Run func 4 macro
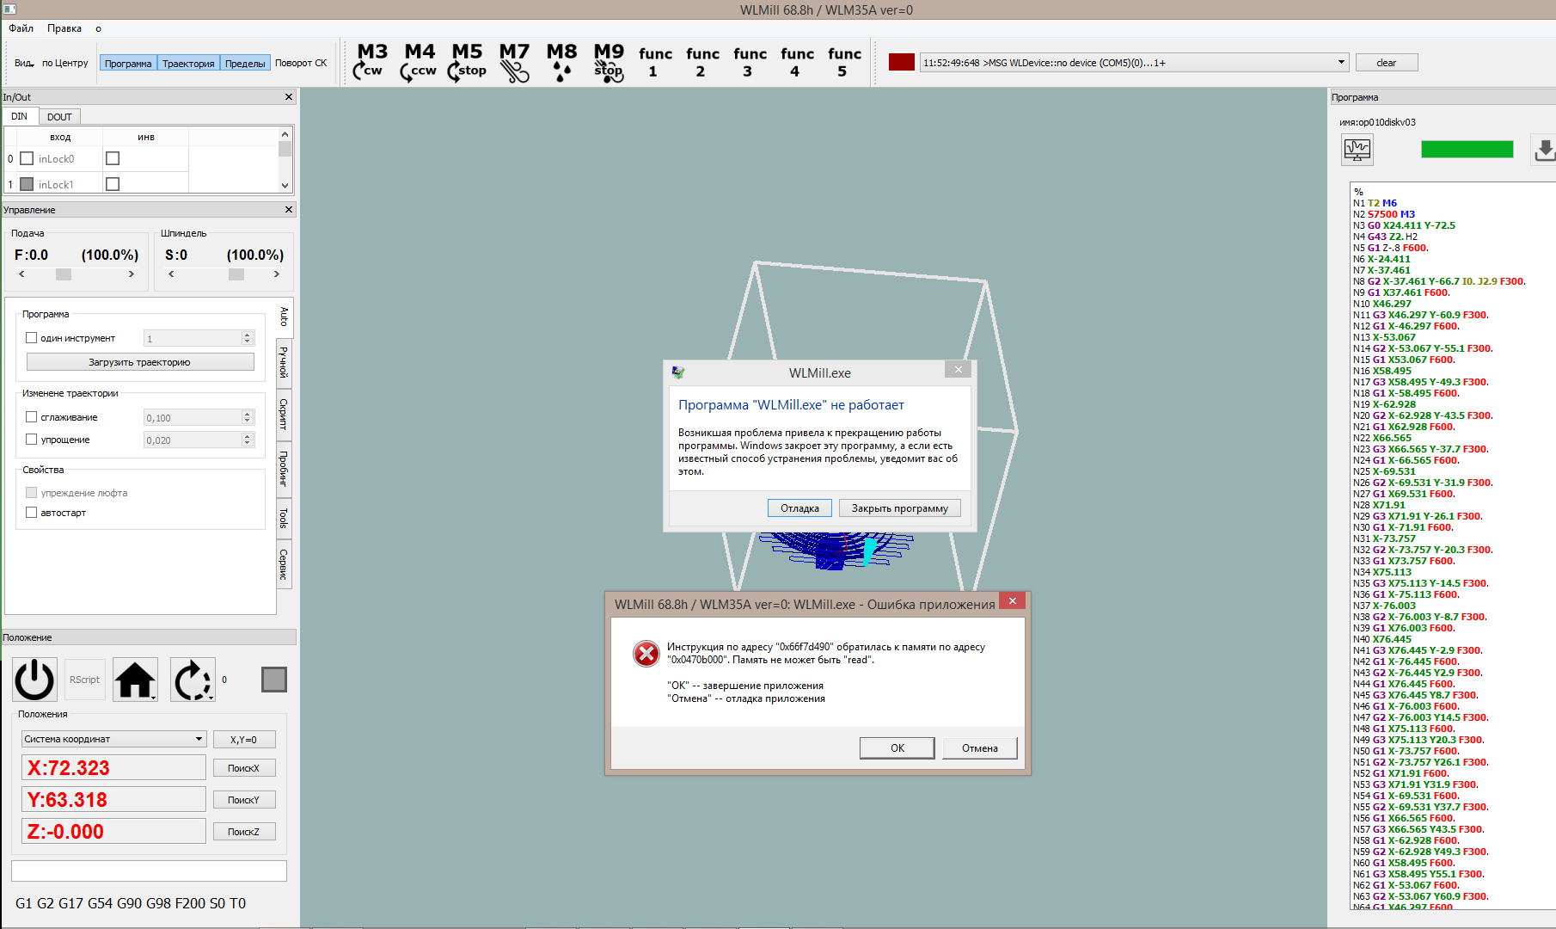1556x929 pixels. click(x=797, y=62)
